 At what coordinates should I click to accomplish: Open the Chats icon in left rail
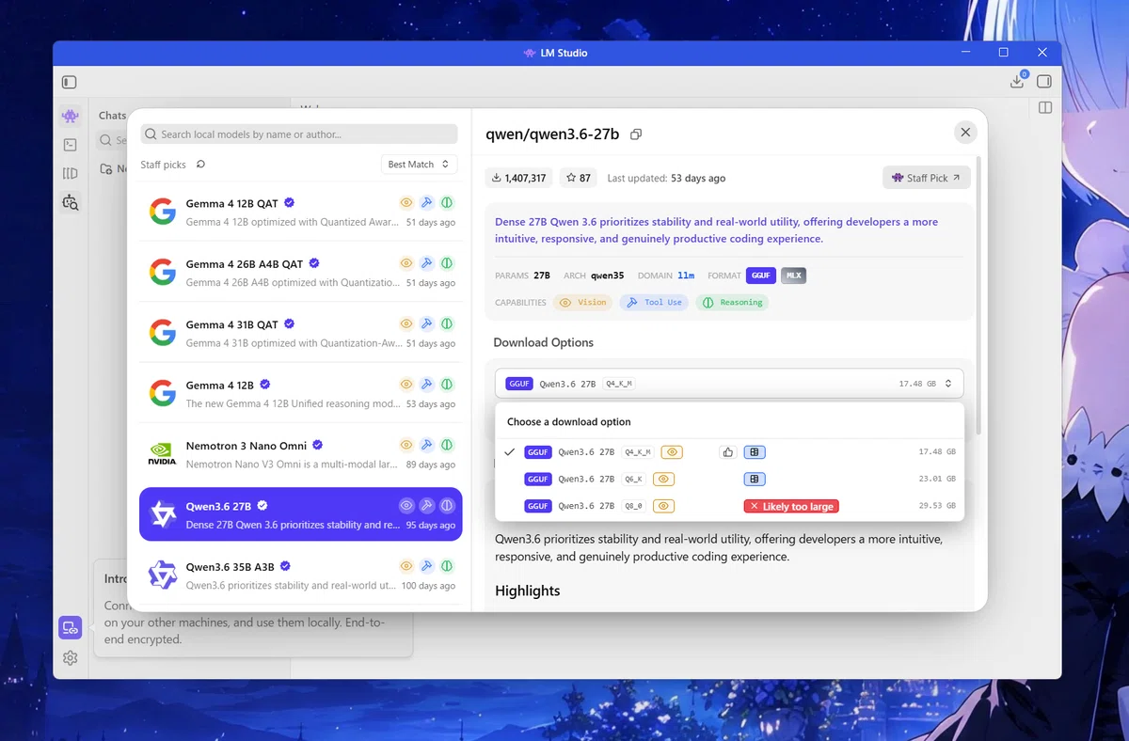(70, 117)
